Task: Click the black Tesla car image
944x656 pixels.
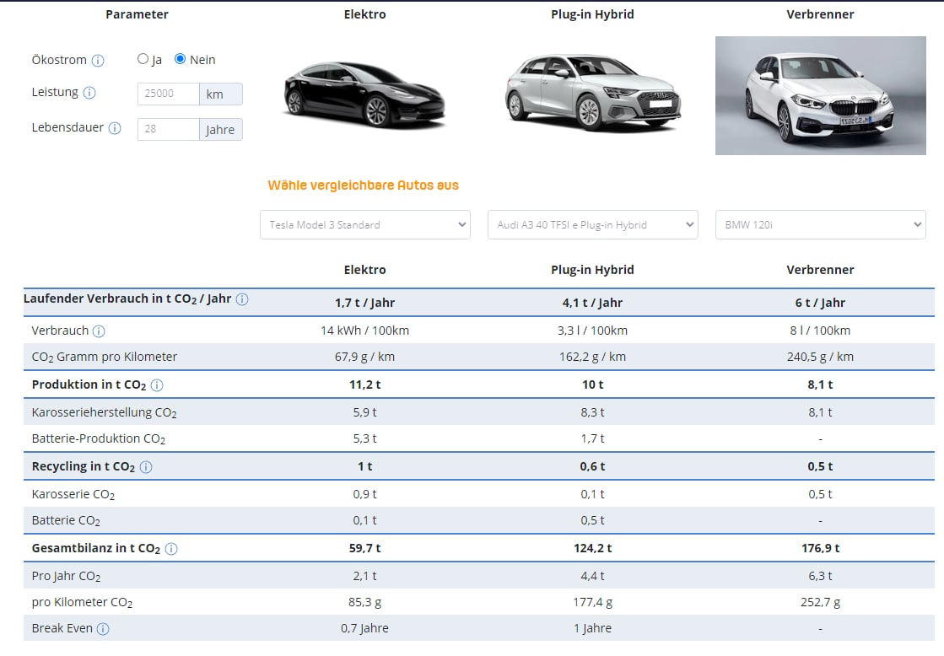Action: (x=364, y=94)
